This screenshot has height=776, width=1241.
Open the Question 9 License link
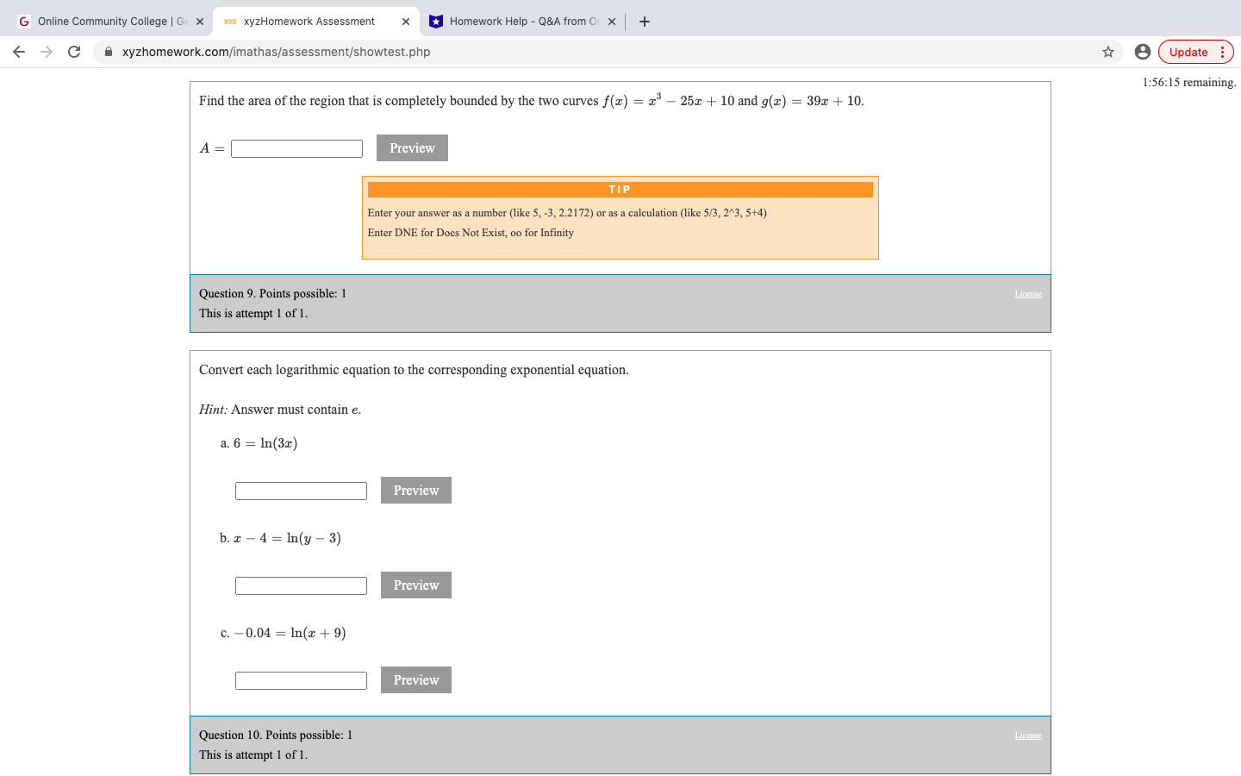pyautogui.click(x=1028, y=294)
